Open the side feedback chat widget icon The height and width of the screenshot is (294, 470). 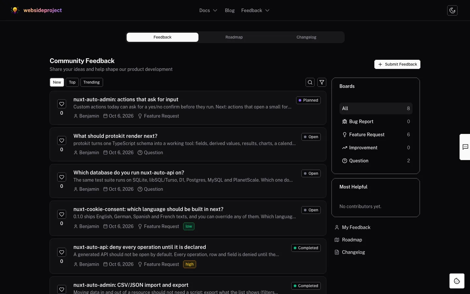465,147
